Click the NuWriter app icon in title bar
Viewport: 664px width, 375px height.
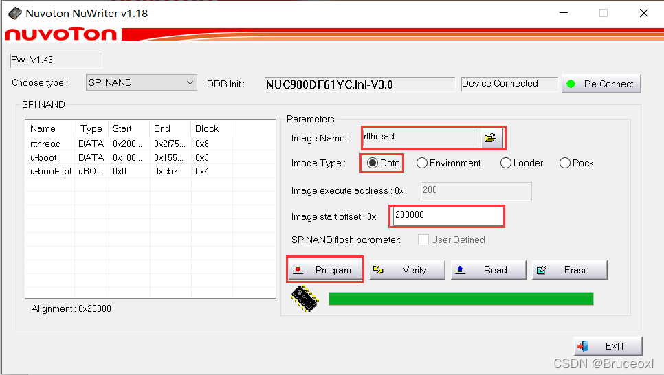(x=15, y=14)
